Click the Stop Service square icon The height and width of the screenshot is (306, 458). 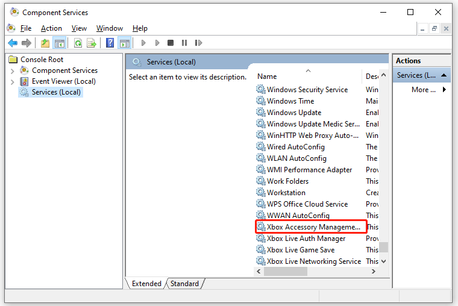click(171, 43)
